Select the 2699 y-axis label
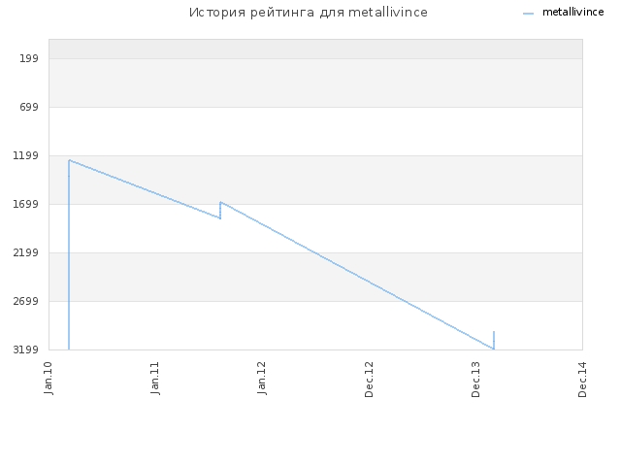 (x=26, y=301)
